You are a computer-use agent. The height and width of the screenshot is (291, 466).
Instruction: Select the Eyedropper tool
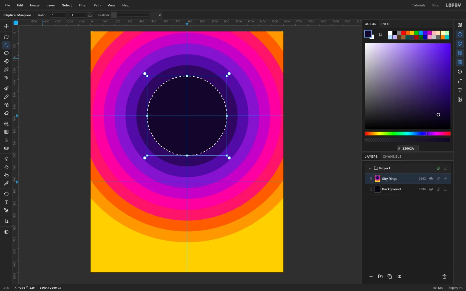point(6,183)
